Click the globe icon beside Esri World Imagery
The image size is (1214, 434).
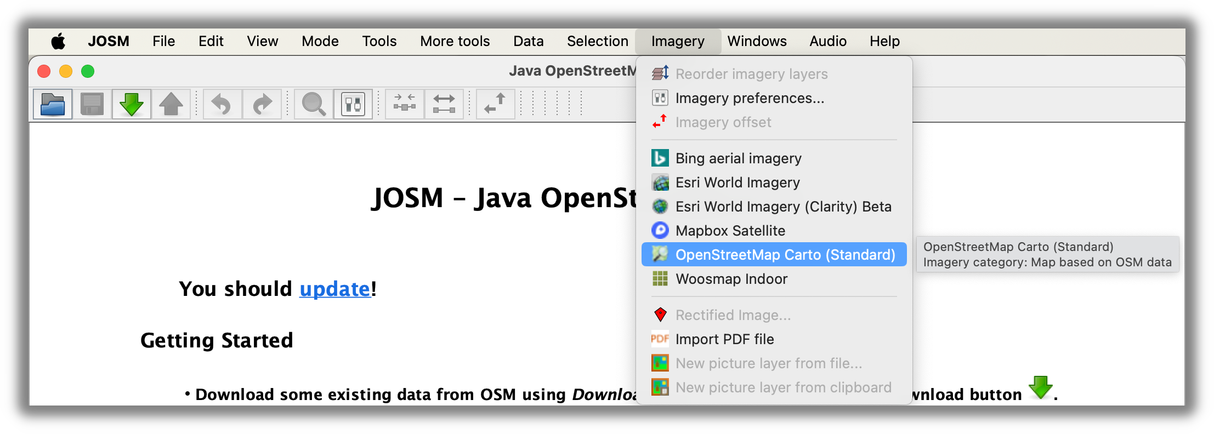[660, 182]
